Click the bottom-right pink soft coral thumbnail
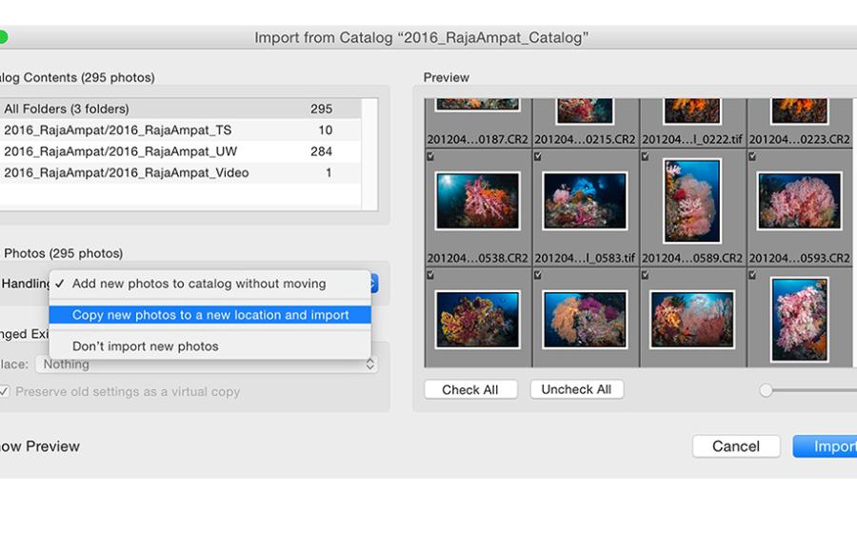This screenshot has width=857, height=533. click(x=800, y=319)
